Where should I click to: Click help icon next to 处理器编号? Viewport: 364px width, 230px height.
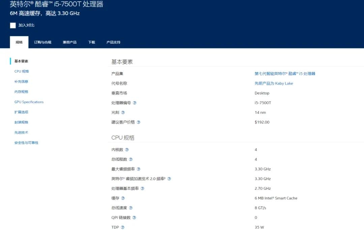[134, 103]
